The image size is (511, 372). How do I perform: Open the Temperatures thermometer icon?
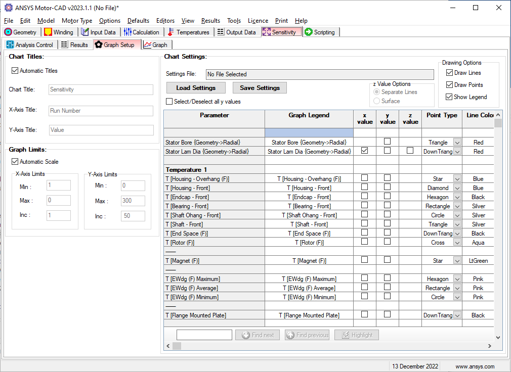(171, 32)
